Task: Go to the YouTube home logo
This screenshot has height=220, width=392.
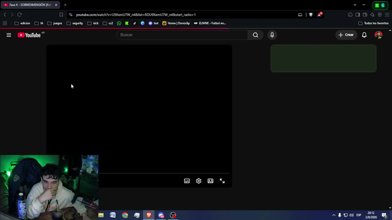Action: click(29, 35)
